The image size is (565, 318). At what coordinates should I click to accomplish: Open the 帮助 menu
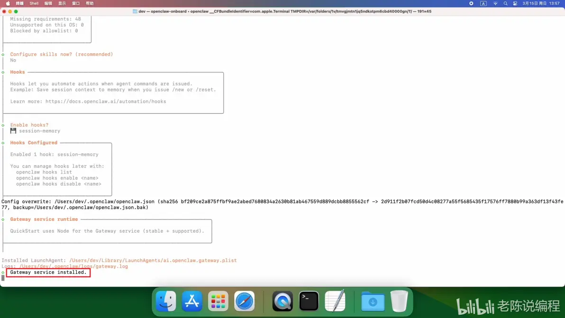(90, 3)
